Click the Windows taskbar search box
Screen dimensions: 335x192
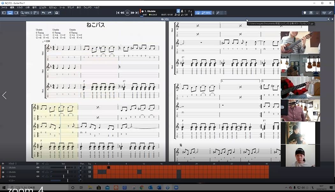(39, 188)
